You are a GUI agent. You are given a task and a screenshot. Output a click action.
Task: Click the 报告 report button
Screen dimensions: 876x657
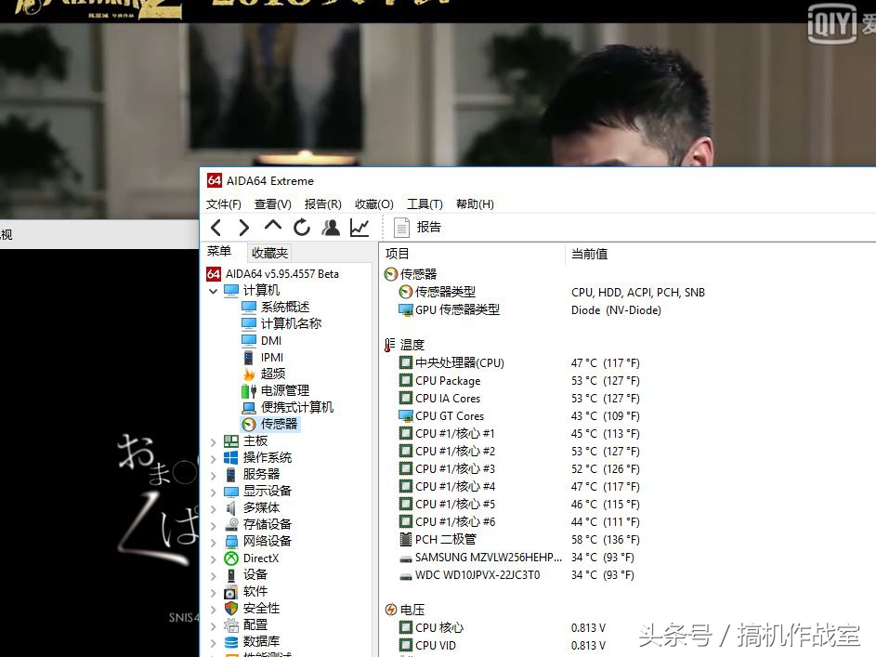[x=417, y=227]
